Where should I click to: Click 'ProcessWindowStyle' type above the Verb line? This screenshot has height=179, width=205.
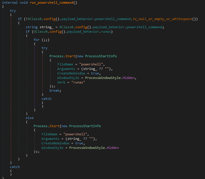103,78
